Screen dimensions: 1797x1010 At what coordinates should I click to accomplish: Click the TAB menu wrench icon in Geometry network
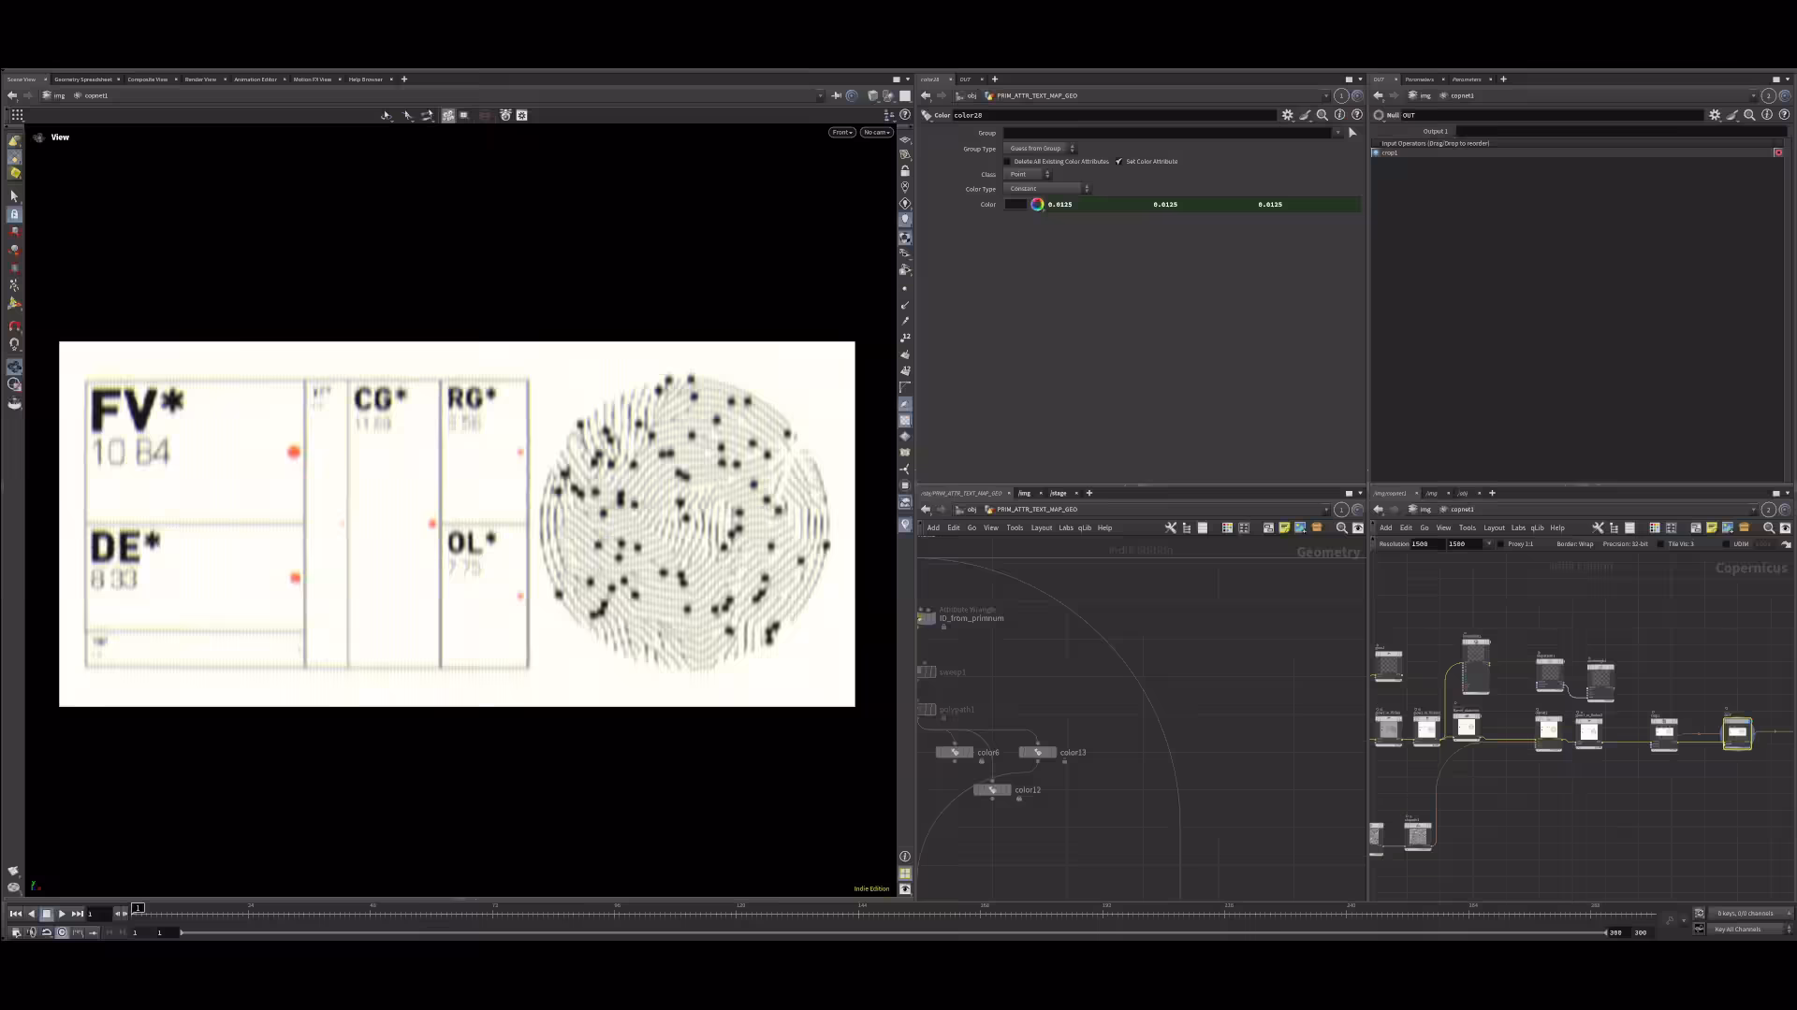click(1170, 527)
